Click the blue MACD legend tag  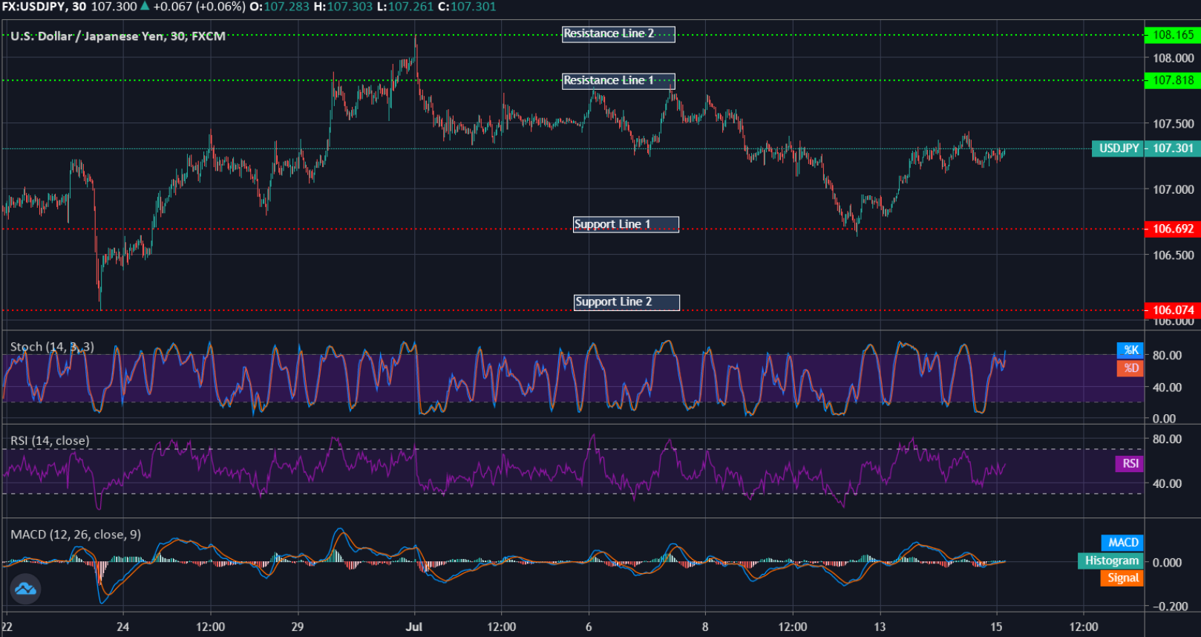pyautogui.click(x=1122, y=543)
